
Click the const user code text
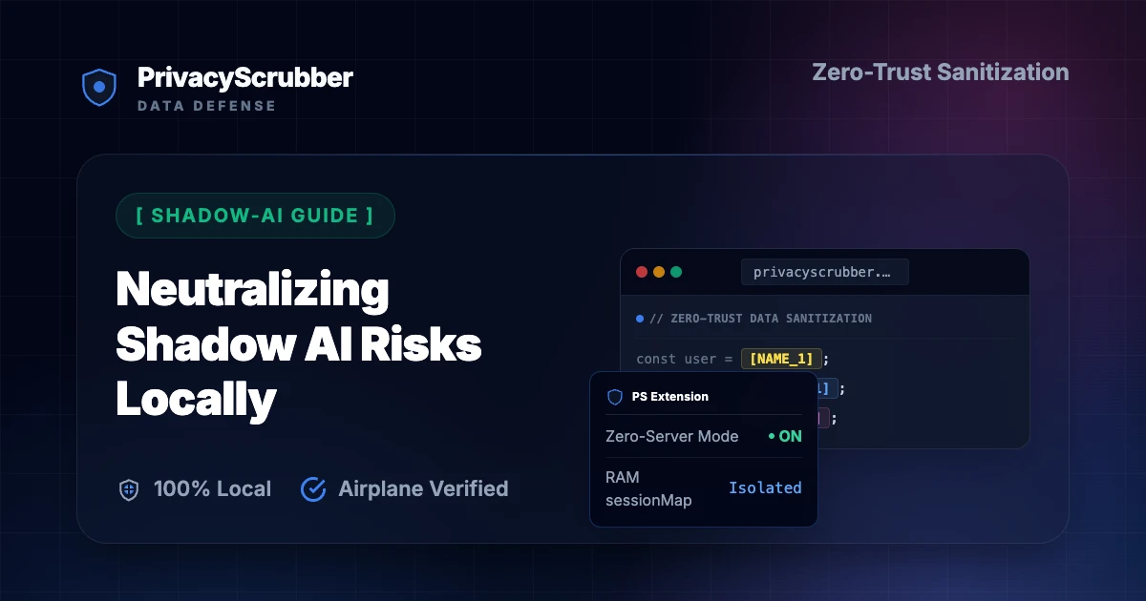[x=685, y=360]
